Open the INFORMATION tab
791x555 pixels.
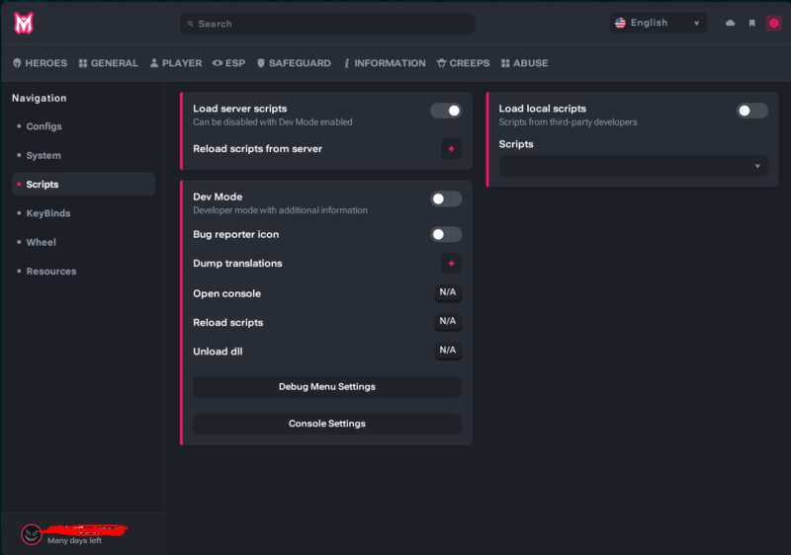[x=385, y=63]
